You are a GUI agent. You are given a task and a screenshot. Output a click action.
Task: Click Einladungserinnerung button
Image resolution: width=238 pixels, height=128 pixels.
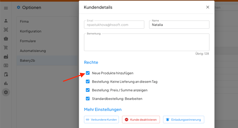point(184,119)
